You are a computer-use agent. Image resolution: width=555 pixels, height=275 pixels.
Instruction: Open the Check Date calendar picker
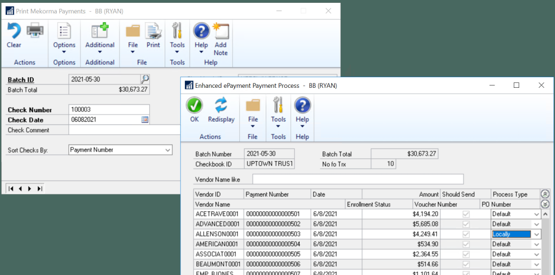(145, 119)
